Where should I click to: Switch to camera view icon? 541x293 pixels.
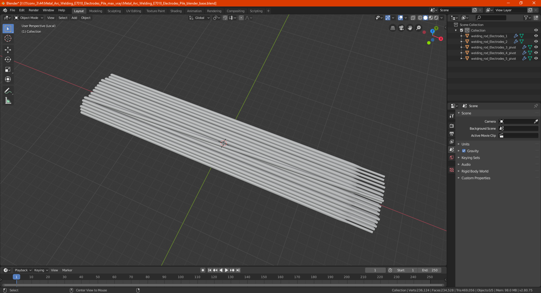401,28
